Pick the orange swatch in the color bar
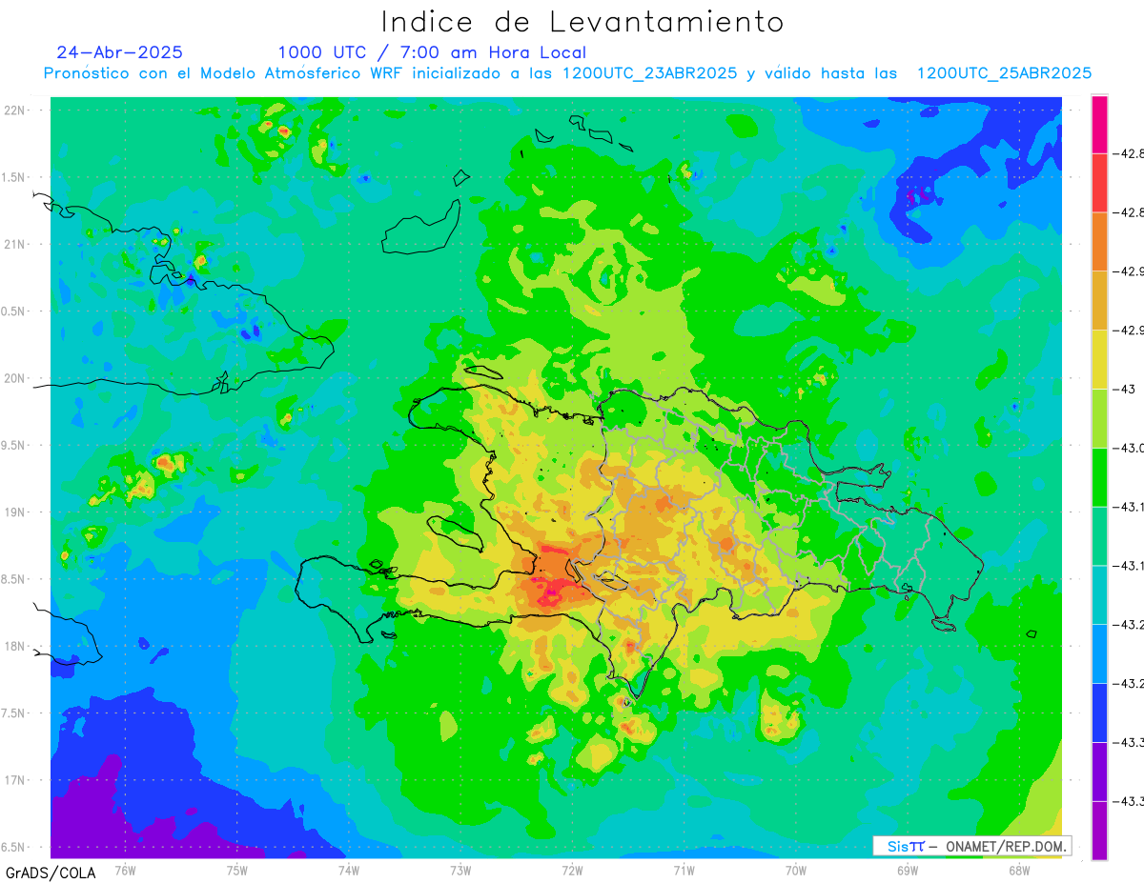The width and height of the screenshot is (1144, 883). [x=1099, y=242]
